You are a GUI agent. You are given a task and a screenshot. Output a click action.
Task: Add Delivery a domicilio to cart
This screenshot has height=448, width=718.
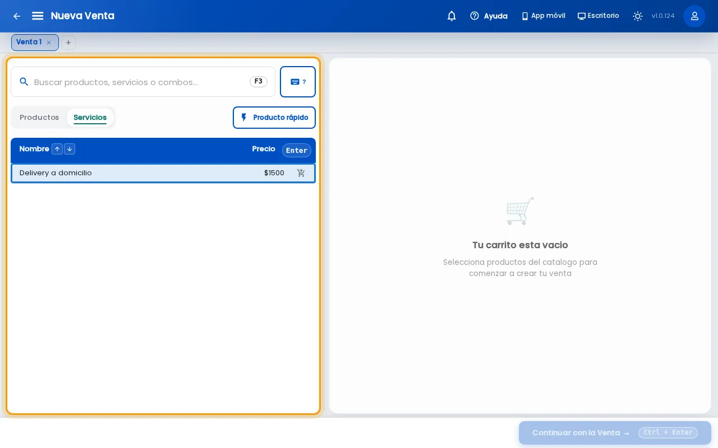click(301, 173)
